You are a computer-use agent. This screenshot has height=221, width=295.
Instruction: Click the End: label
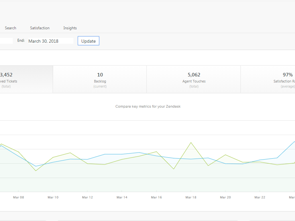tap(21, 40)
